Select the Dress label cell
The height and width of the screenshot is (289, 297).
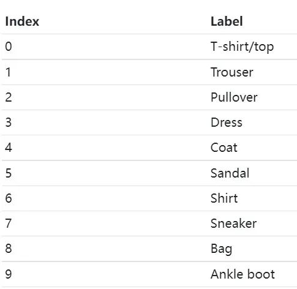click(227, 122)
